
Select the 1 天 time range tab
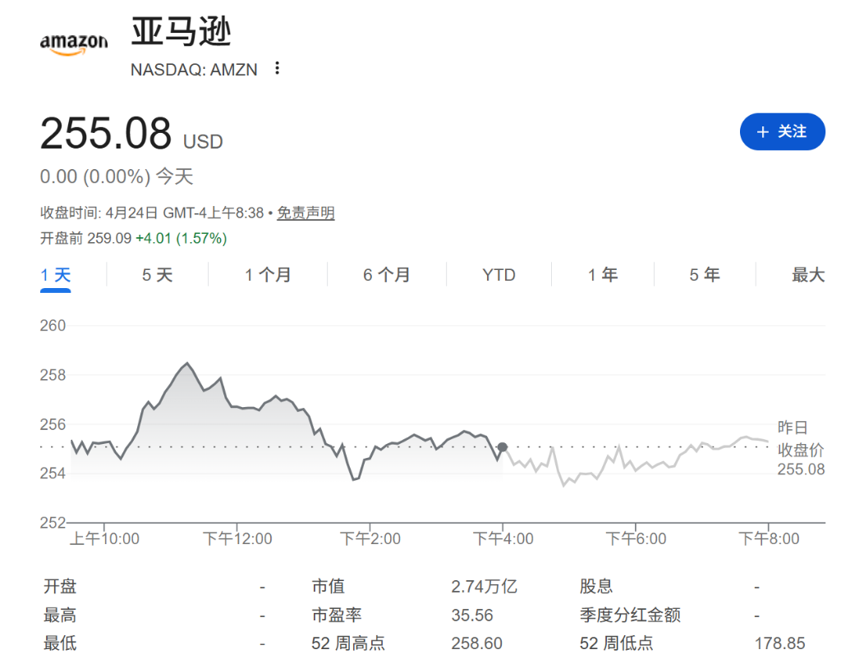[56, 275]
